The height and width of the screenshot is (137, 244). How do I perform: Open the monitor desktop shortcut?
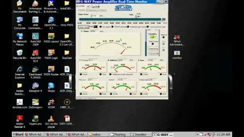pyautogui.click(x=177, y=55)
